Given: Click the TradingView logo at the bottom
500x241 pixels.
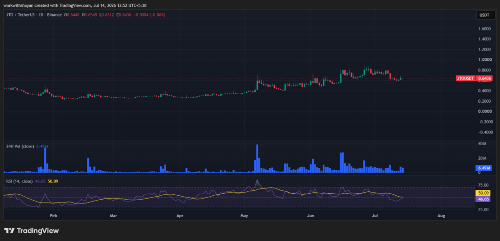Looking at the screenshot, I should click(x=31, y=230).
